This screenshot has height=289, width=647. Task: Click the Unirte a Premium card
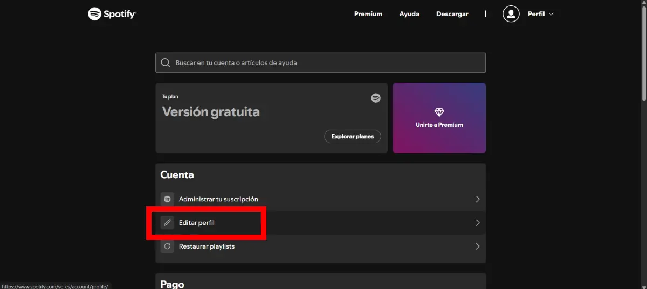[439, 118]
